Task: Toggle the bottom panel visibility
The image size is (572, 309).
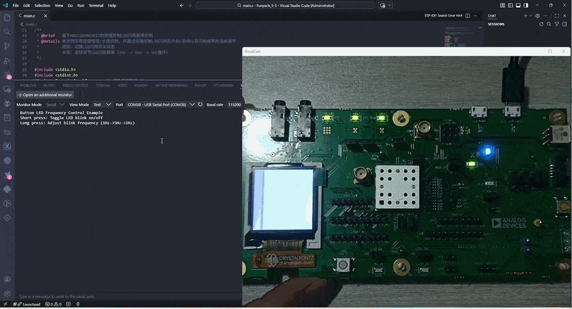Action: [x=518, y=6]
